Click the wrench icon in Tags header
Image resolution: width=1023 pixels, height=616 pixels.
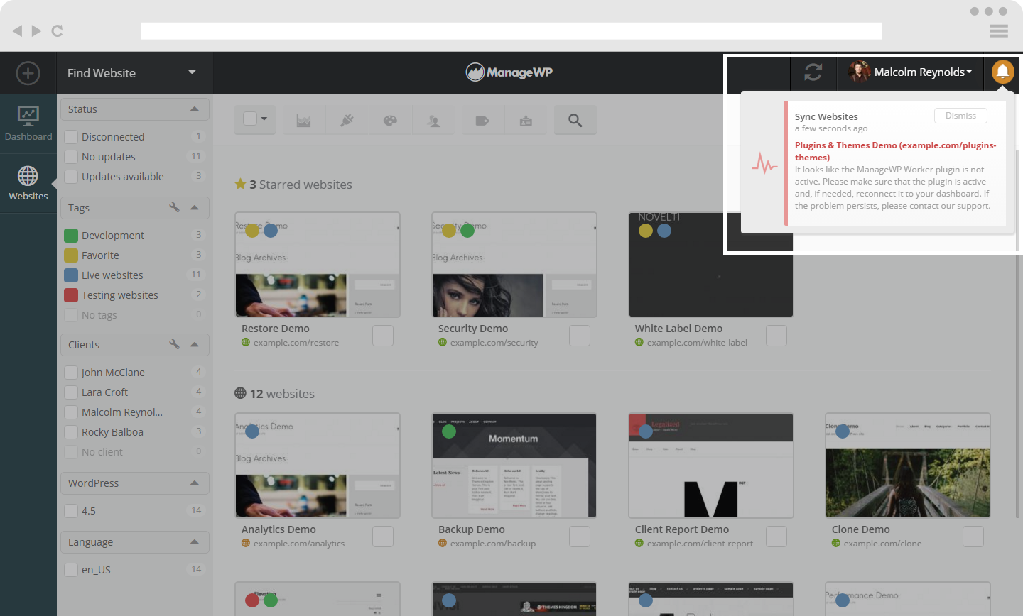(x=174, y=207)
